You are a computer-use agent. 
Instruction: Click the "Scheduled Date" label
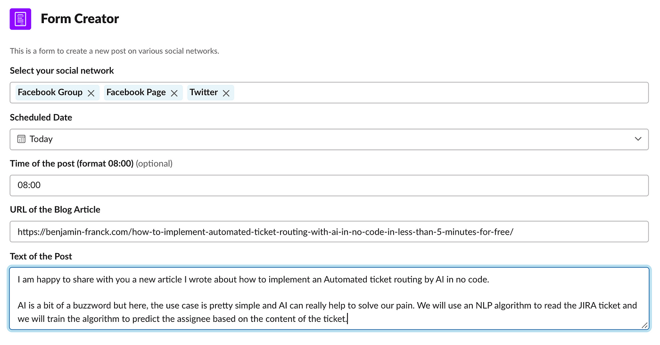coord(41,117)
